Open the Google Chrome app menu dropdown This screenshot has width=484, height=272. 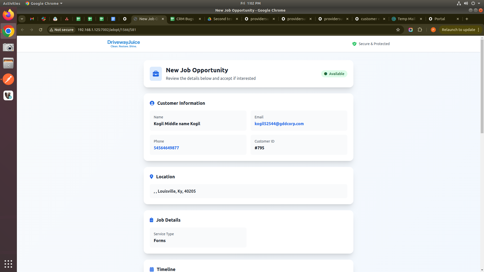44,4
